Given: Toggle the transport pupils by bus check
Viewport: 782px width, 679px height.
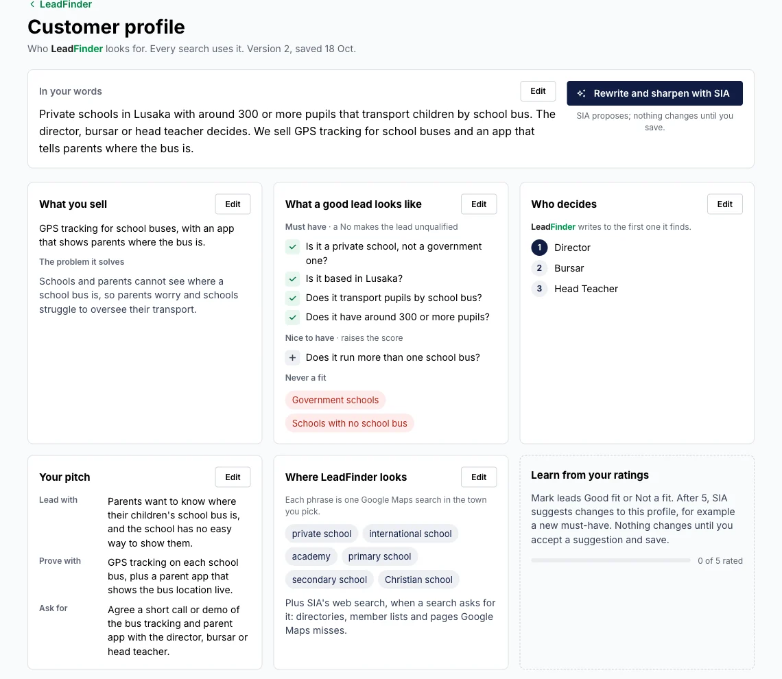Looking at the screenshot, I should coord(293,298).
